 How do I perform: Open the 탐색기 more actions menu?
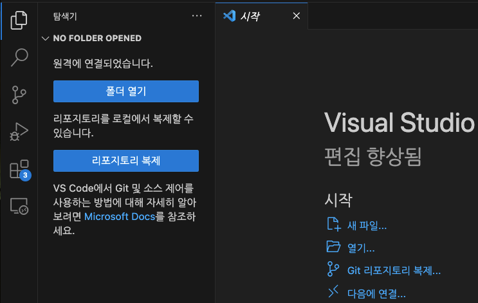(x=197, y=16)
